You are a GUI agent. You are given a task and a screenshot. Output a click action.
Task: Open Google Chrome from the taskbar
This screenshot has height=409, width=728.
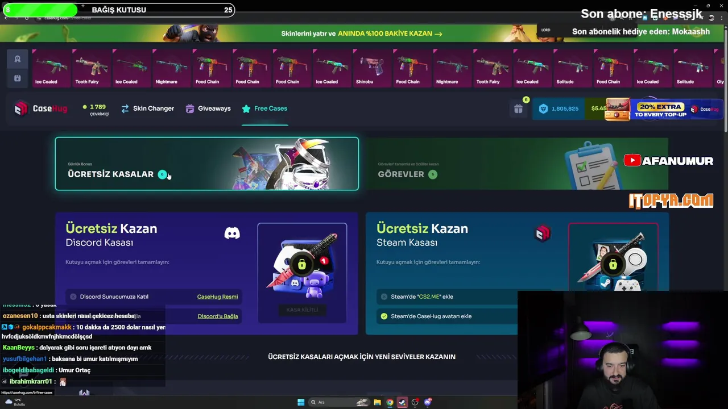pyautogui.click(x=390, y=402)
